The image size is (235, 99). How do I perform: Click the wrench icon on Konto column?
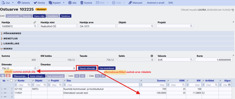click(16, 81)
